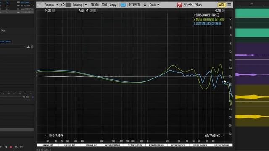
Task: Toggle the WIDE view button
Action: tap(222, 5)
